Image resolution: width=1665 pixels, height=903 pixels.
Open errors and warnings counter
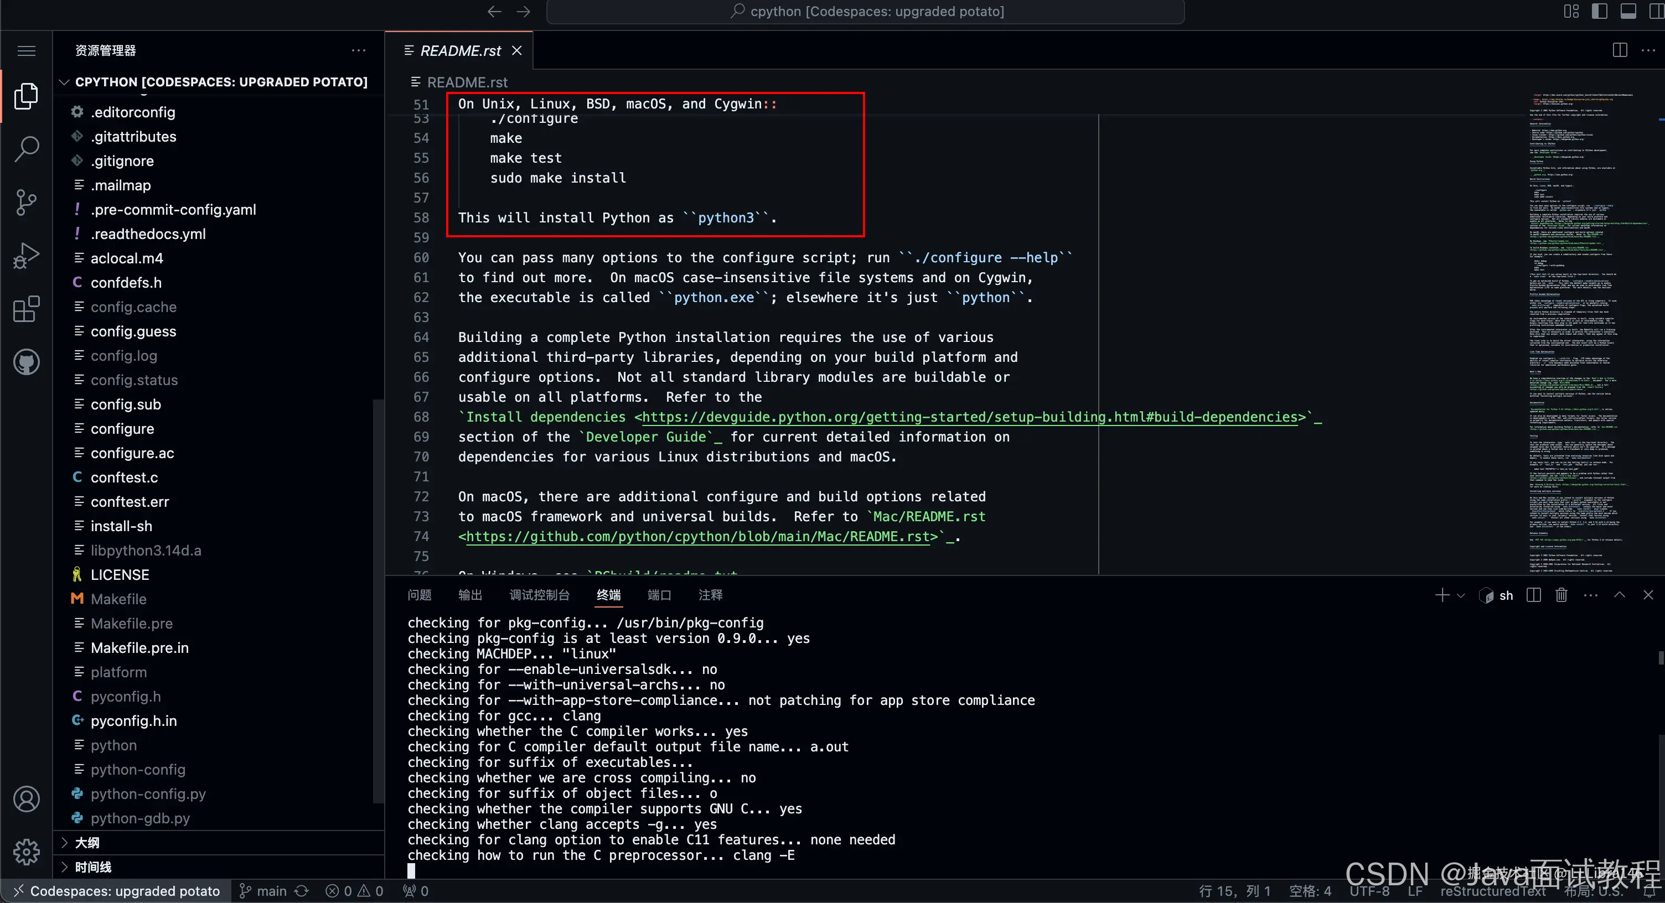(354, 891)
